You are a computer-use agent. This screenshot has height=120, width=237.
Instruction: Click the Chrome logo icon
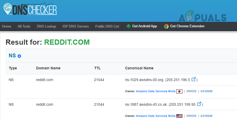166,26
